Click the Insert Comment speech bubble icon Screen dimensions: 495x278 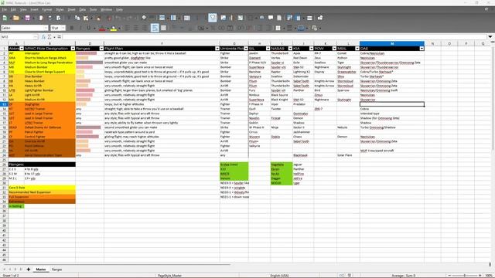[x=271, y=18]
